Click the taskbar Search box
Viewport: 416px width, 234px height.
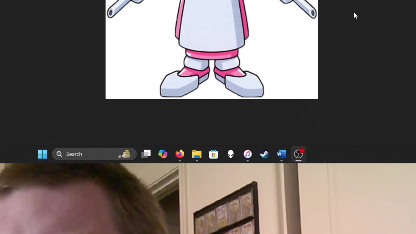[94, 154]
